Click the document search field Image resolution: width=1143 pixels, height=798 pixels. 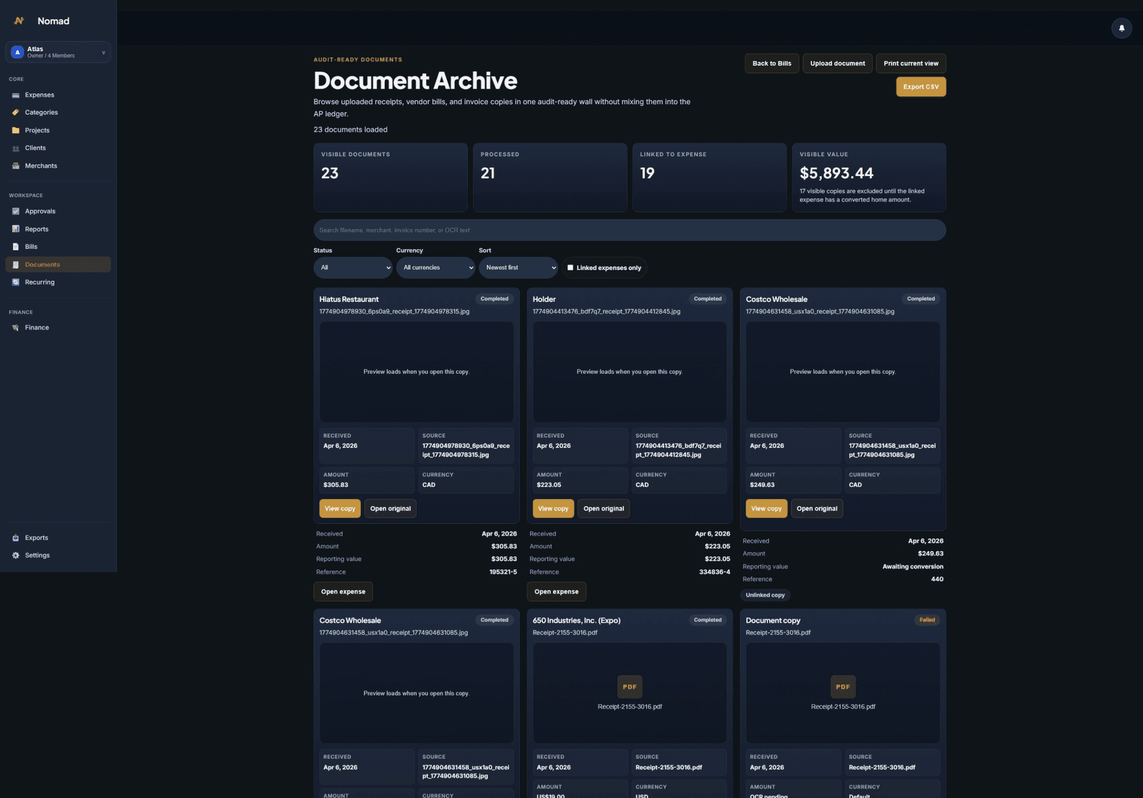(629, 230)
